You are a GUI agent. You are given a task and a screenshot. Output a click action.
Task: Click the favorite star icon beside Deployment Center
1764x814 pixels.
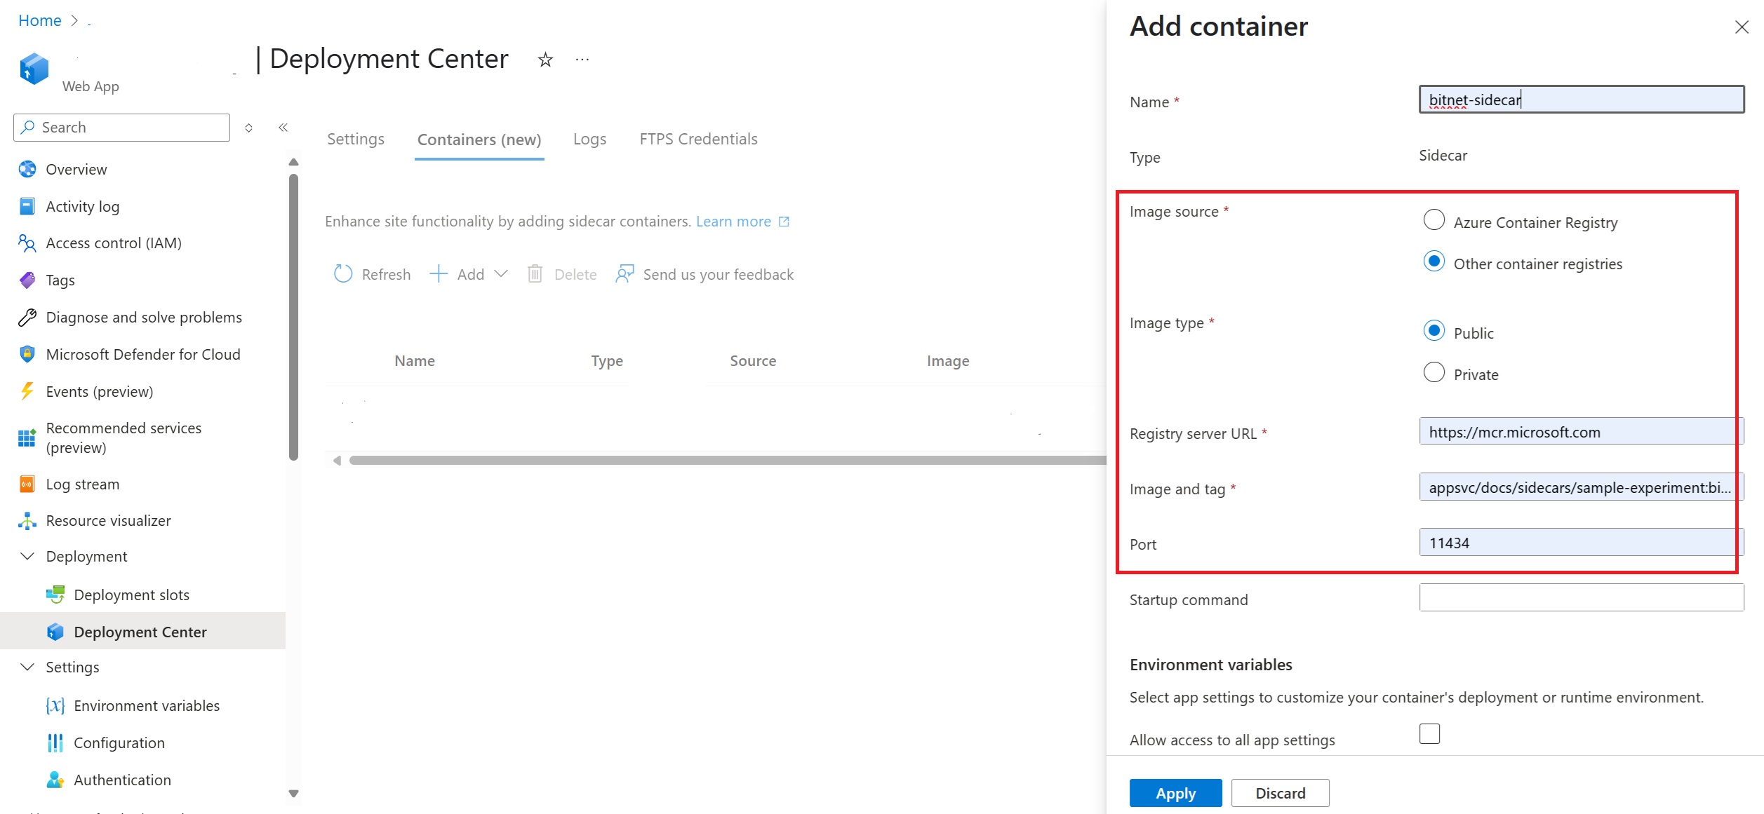(545, 60)
